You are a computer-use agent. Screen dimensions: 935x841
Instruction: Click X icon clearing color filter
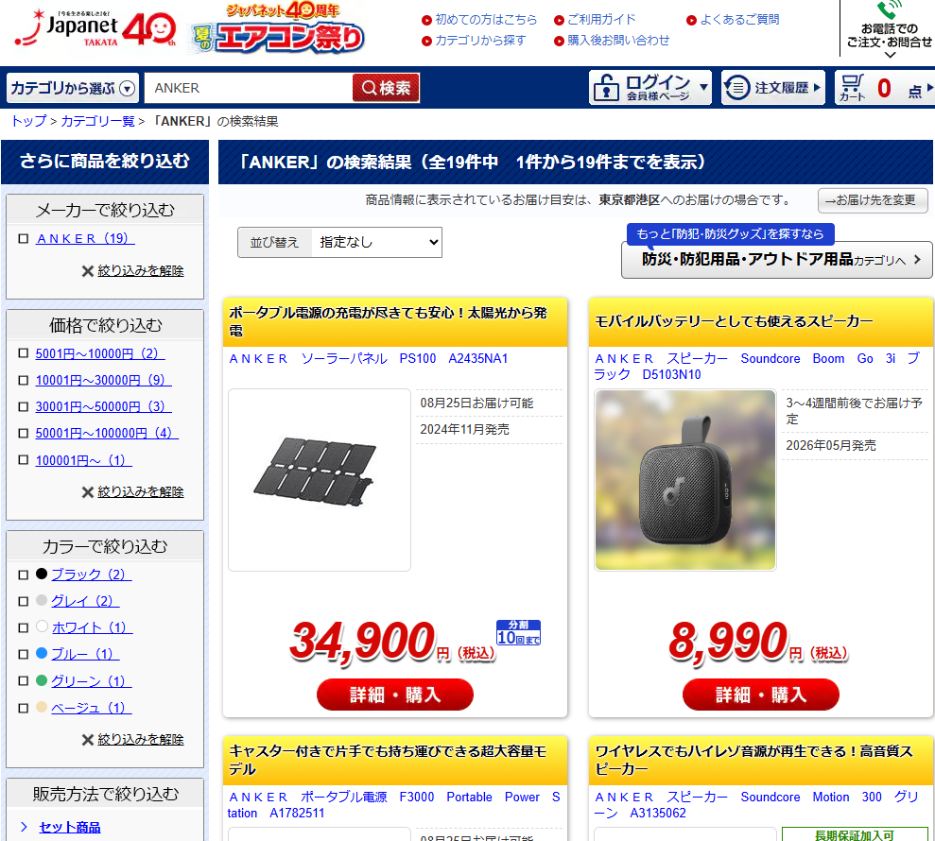tap(88, 740)
